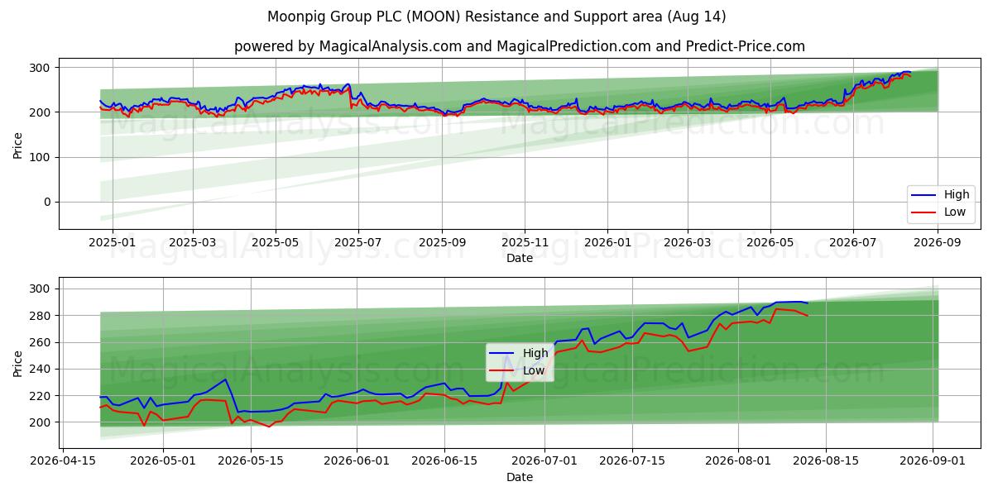Click the '2026-07-15' tick label
This screenshot has height=496, width=993.
coord(632,461)
